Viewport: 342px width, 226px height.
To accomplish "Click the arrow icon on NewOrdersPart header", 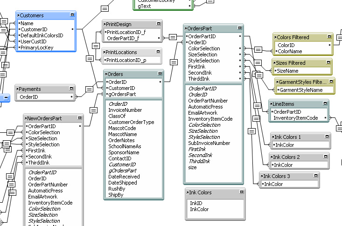I will pos(26,119).
